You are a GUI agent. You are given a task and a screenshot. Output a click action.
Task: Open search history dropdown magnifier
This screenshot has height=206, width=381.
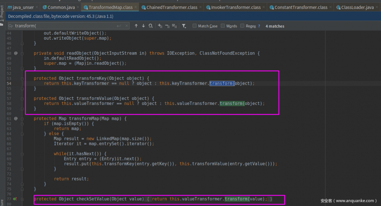click(x=11, y=26)
